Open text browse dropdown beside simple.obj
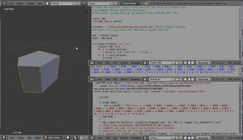 pos(146,79)
